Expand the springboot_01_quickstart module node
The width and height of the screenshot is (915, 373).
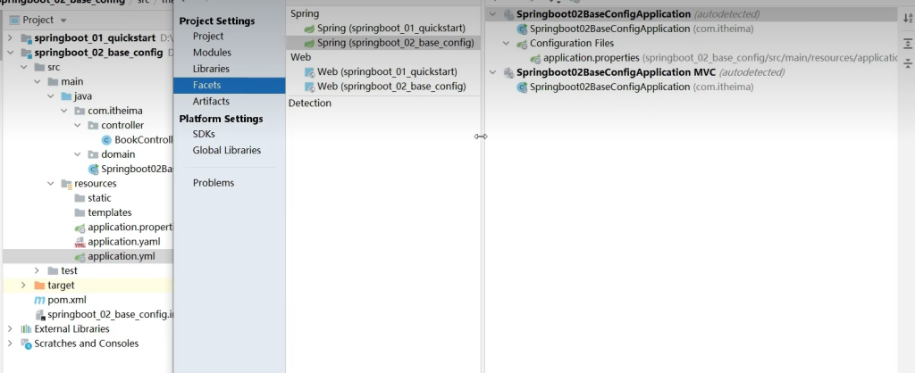pos(10,38)
